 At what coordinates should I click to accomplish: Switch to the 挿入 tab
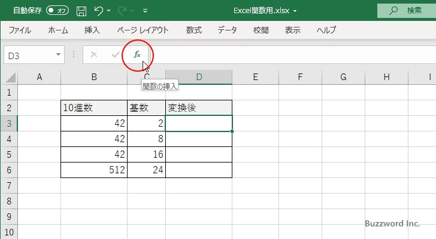click(x=92, y=30)
